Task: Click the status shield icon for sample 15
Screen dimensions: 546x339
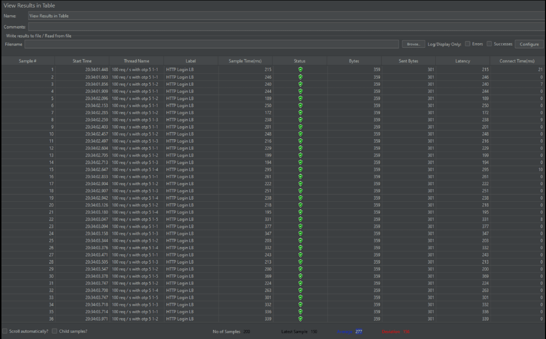Action: (x=300, y=169)
